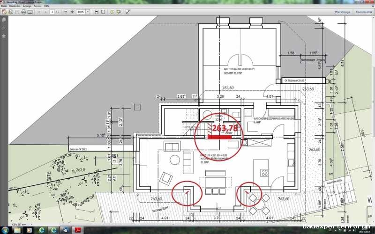
Task: Click the zoom percentage field
Action: click(x=81, y=12)
